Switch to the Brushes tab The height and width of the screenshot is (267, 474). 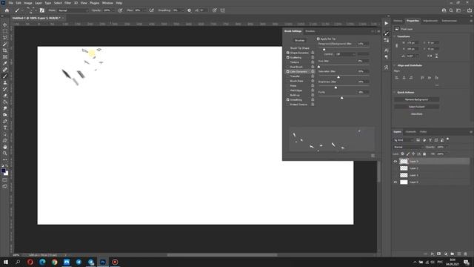click(x=310, y=31)
